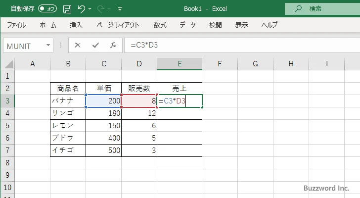Viewport: 360px width, 198px height.
Task: Switch to the 校閲 tab
Action: (216, 25)
